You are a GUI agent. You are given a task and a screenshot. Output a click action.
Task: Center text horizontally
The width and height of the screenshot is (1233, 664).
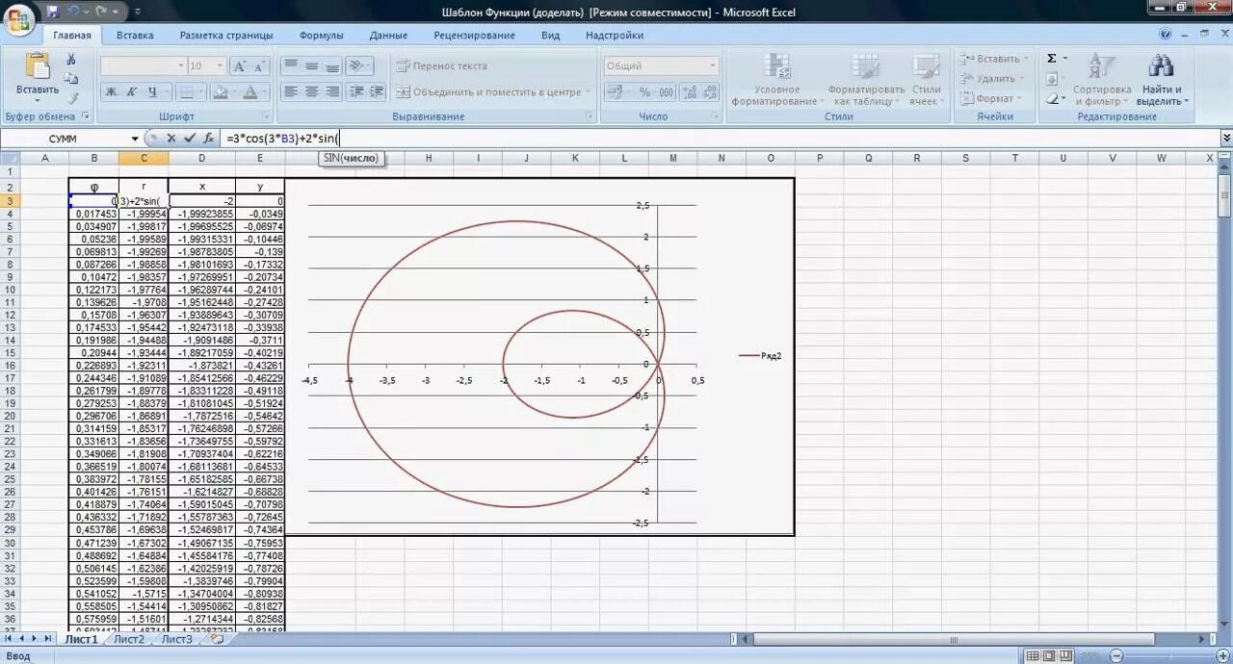[311, 92]
